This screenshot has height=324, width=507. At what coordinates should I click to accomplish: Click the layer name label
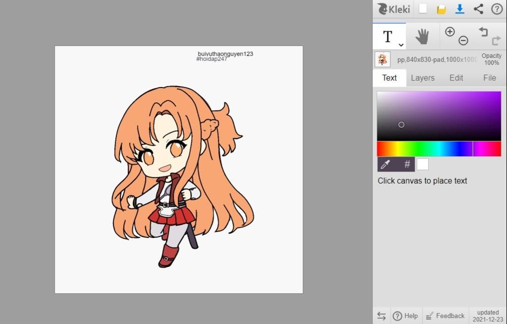437,59
